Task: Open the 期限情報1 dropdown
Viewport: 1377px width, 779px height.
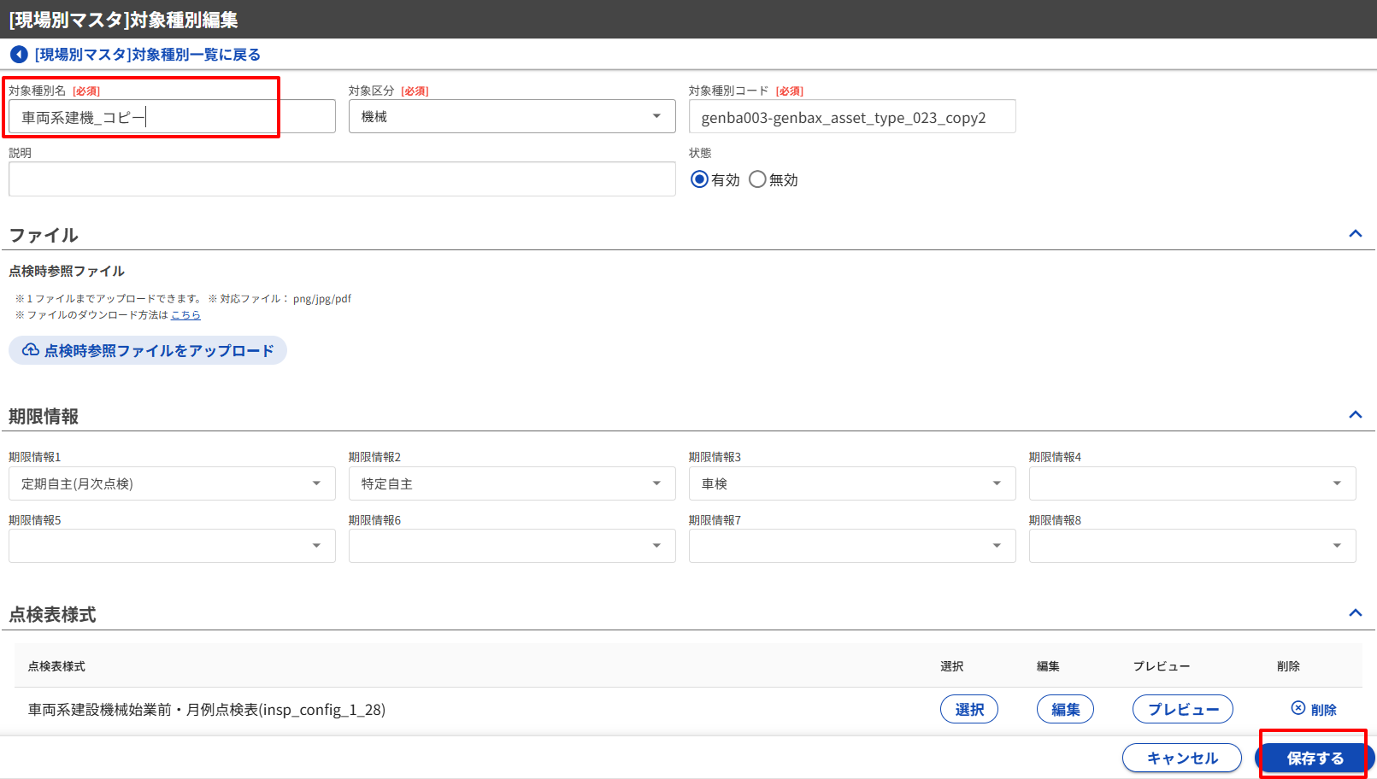Action: (x=171, y=483)
